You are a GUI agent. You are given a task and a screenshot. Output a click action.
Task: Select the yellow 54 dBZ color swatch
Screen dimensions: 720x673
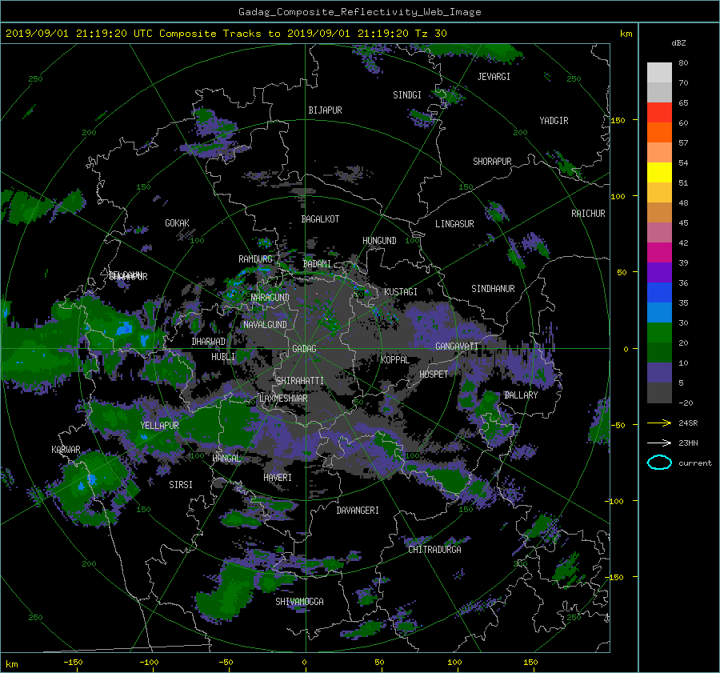[x=659, y=173]
